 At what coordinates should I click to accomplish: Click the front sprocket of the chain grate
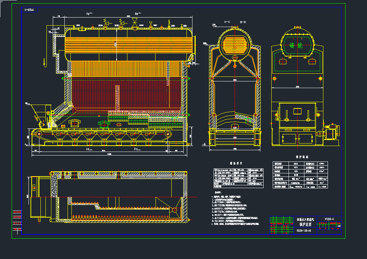click(x=39, y=134)
